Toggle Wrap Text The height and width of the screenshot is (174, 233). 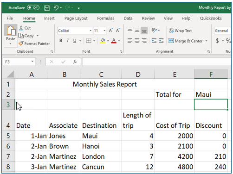[181, 31]
